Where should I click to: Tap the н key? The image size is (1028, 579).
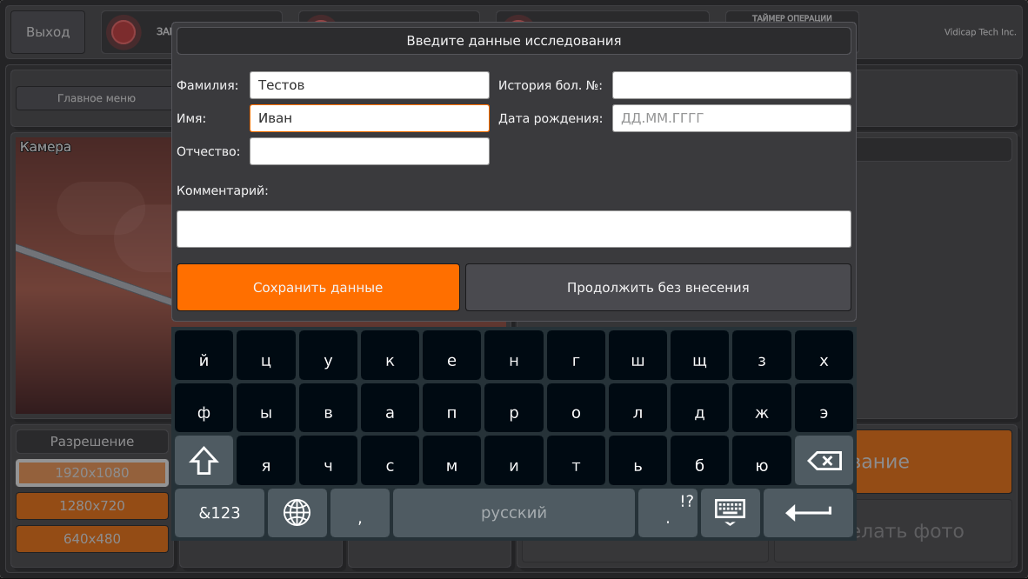(514, 356)
